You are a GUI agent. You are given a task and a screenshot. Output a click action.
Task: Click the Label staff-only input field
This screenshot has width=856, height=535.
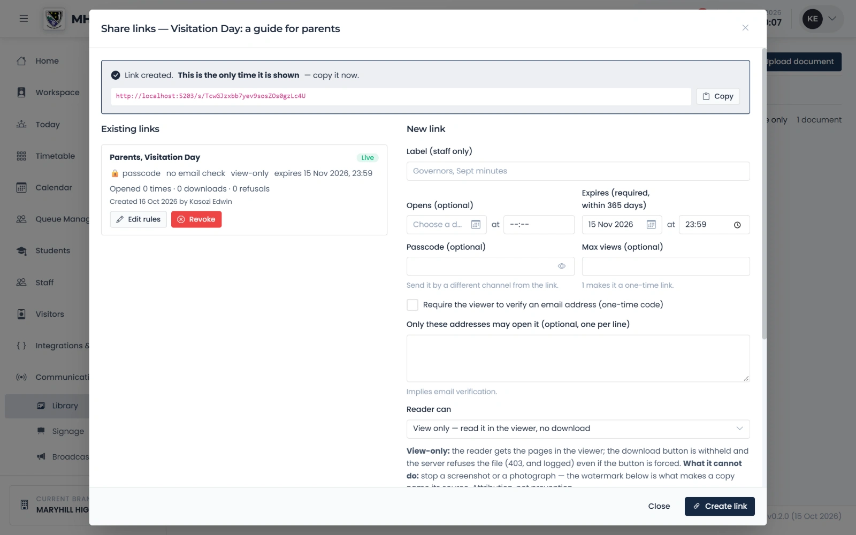pos(578,171)
